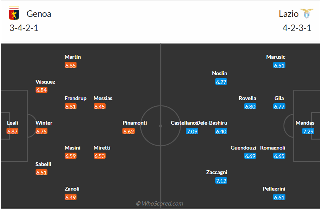Select Romagnoli in Lazio's back line

click(272, 148)
